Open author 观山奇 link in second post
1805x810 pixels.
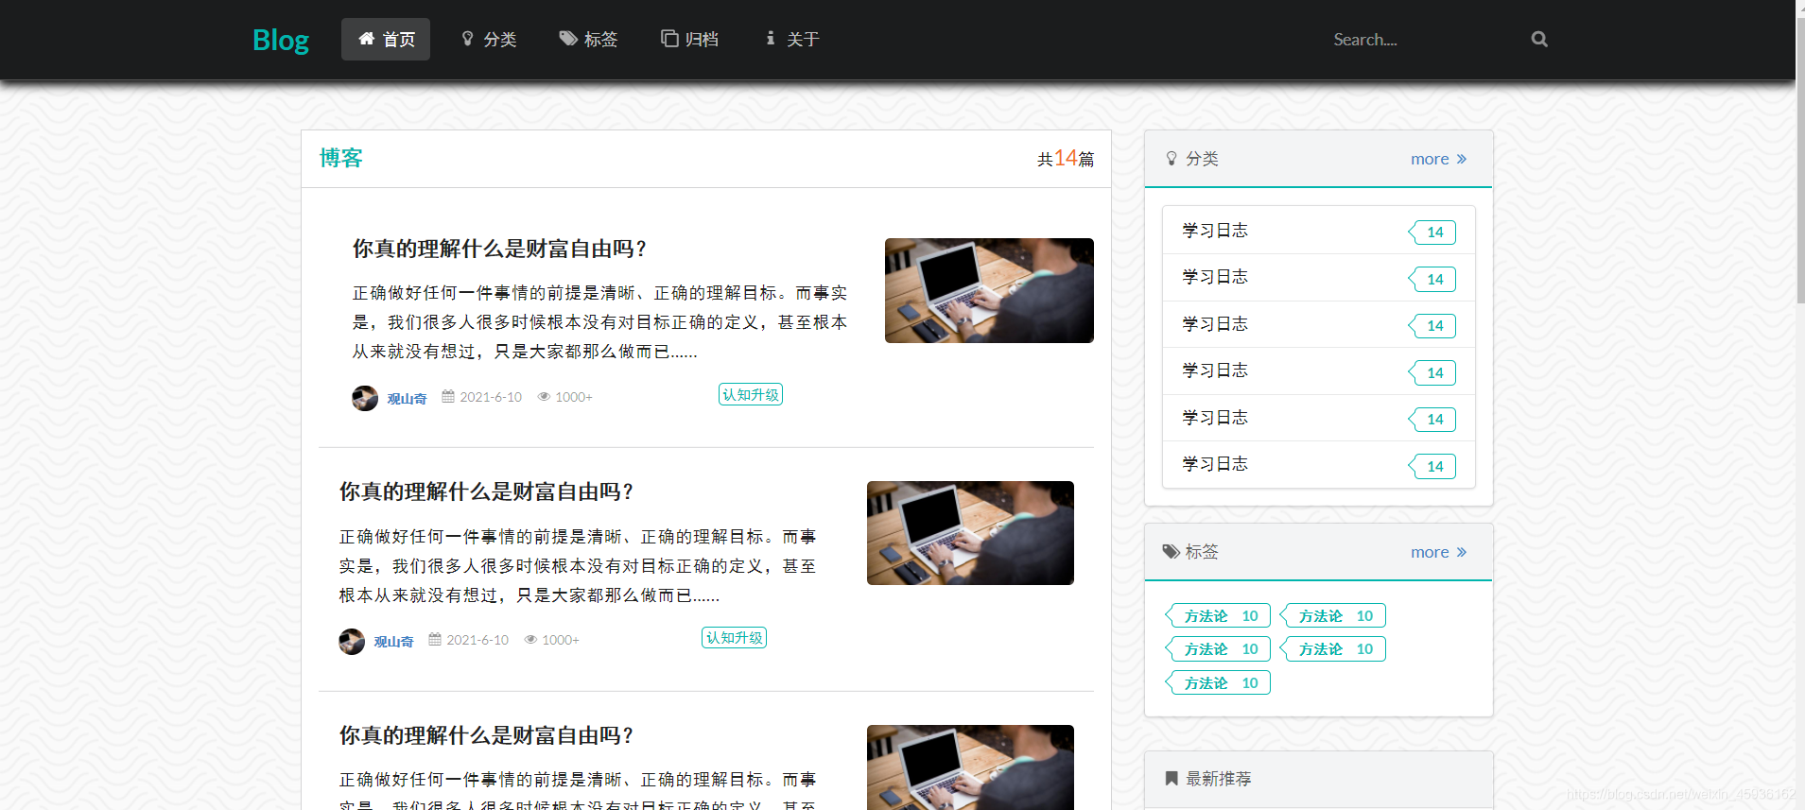tap(393, 642)
